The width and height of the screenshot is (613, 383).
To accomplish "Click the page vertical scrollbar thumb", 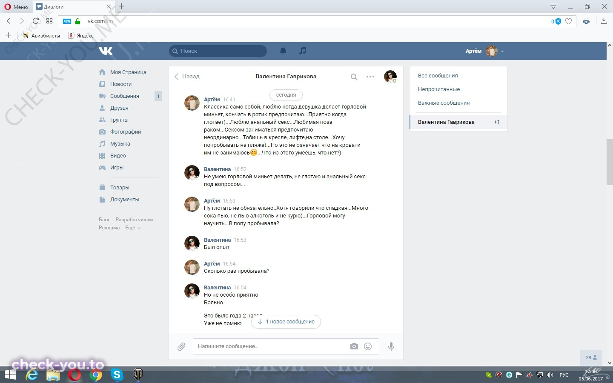I will coord(610,162).
